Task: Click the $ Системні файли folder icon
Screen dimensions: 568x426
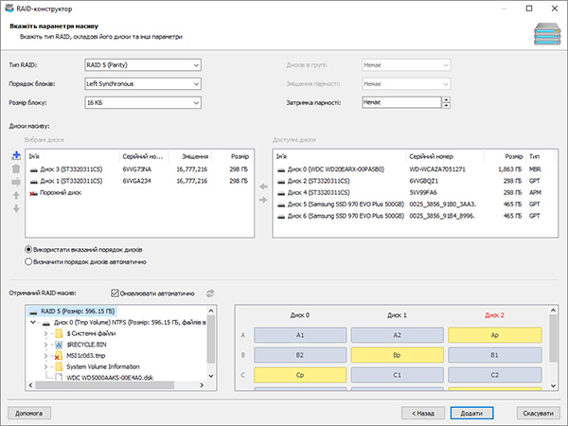Action: pos(59,333)
